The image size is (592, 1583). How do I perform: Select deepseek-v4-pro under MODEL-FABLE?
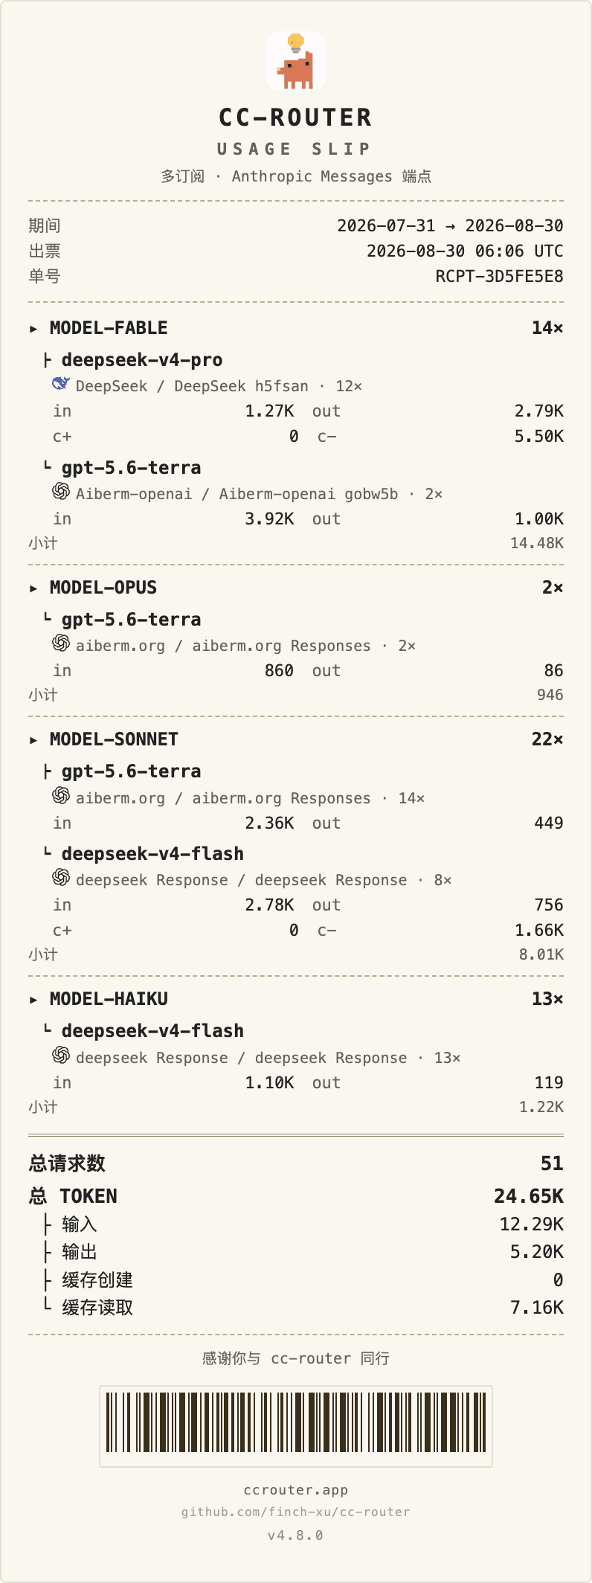coord(141,360)
